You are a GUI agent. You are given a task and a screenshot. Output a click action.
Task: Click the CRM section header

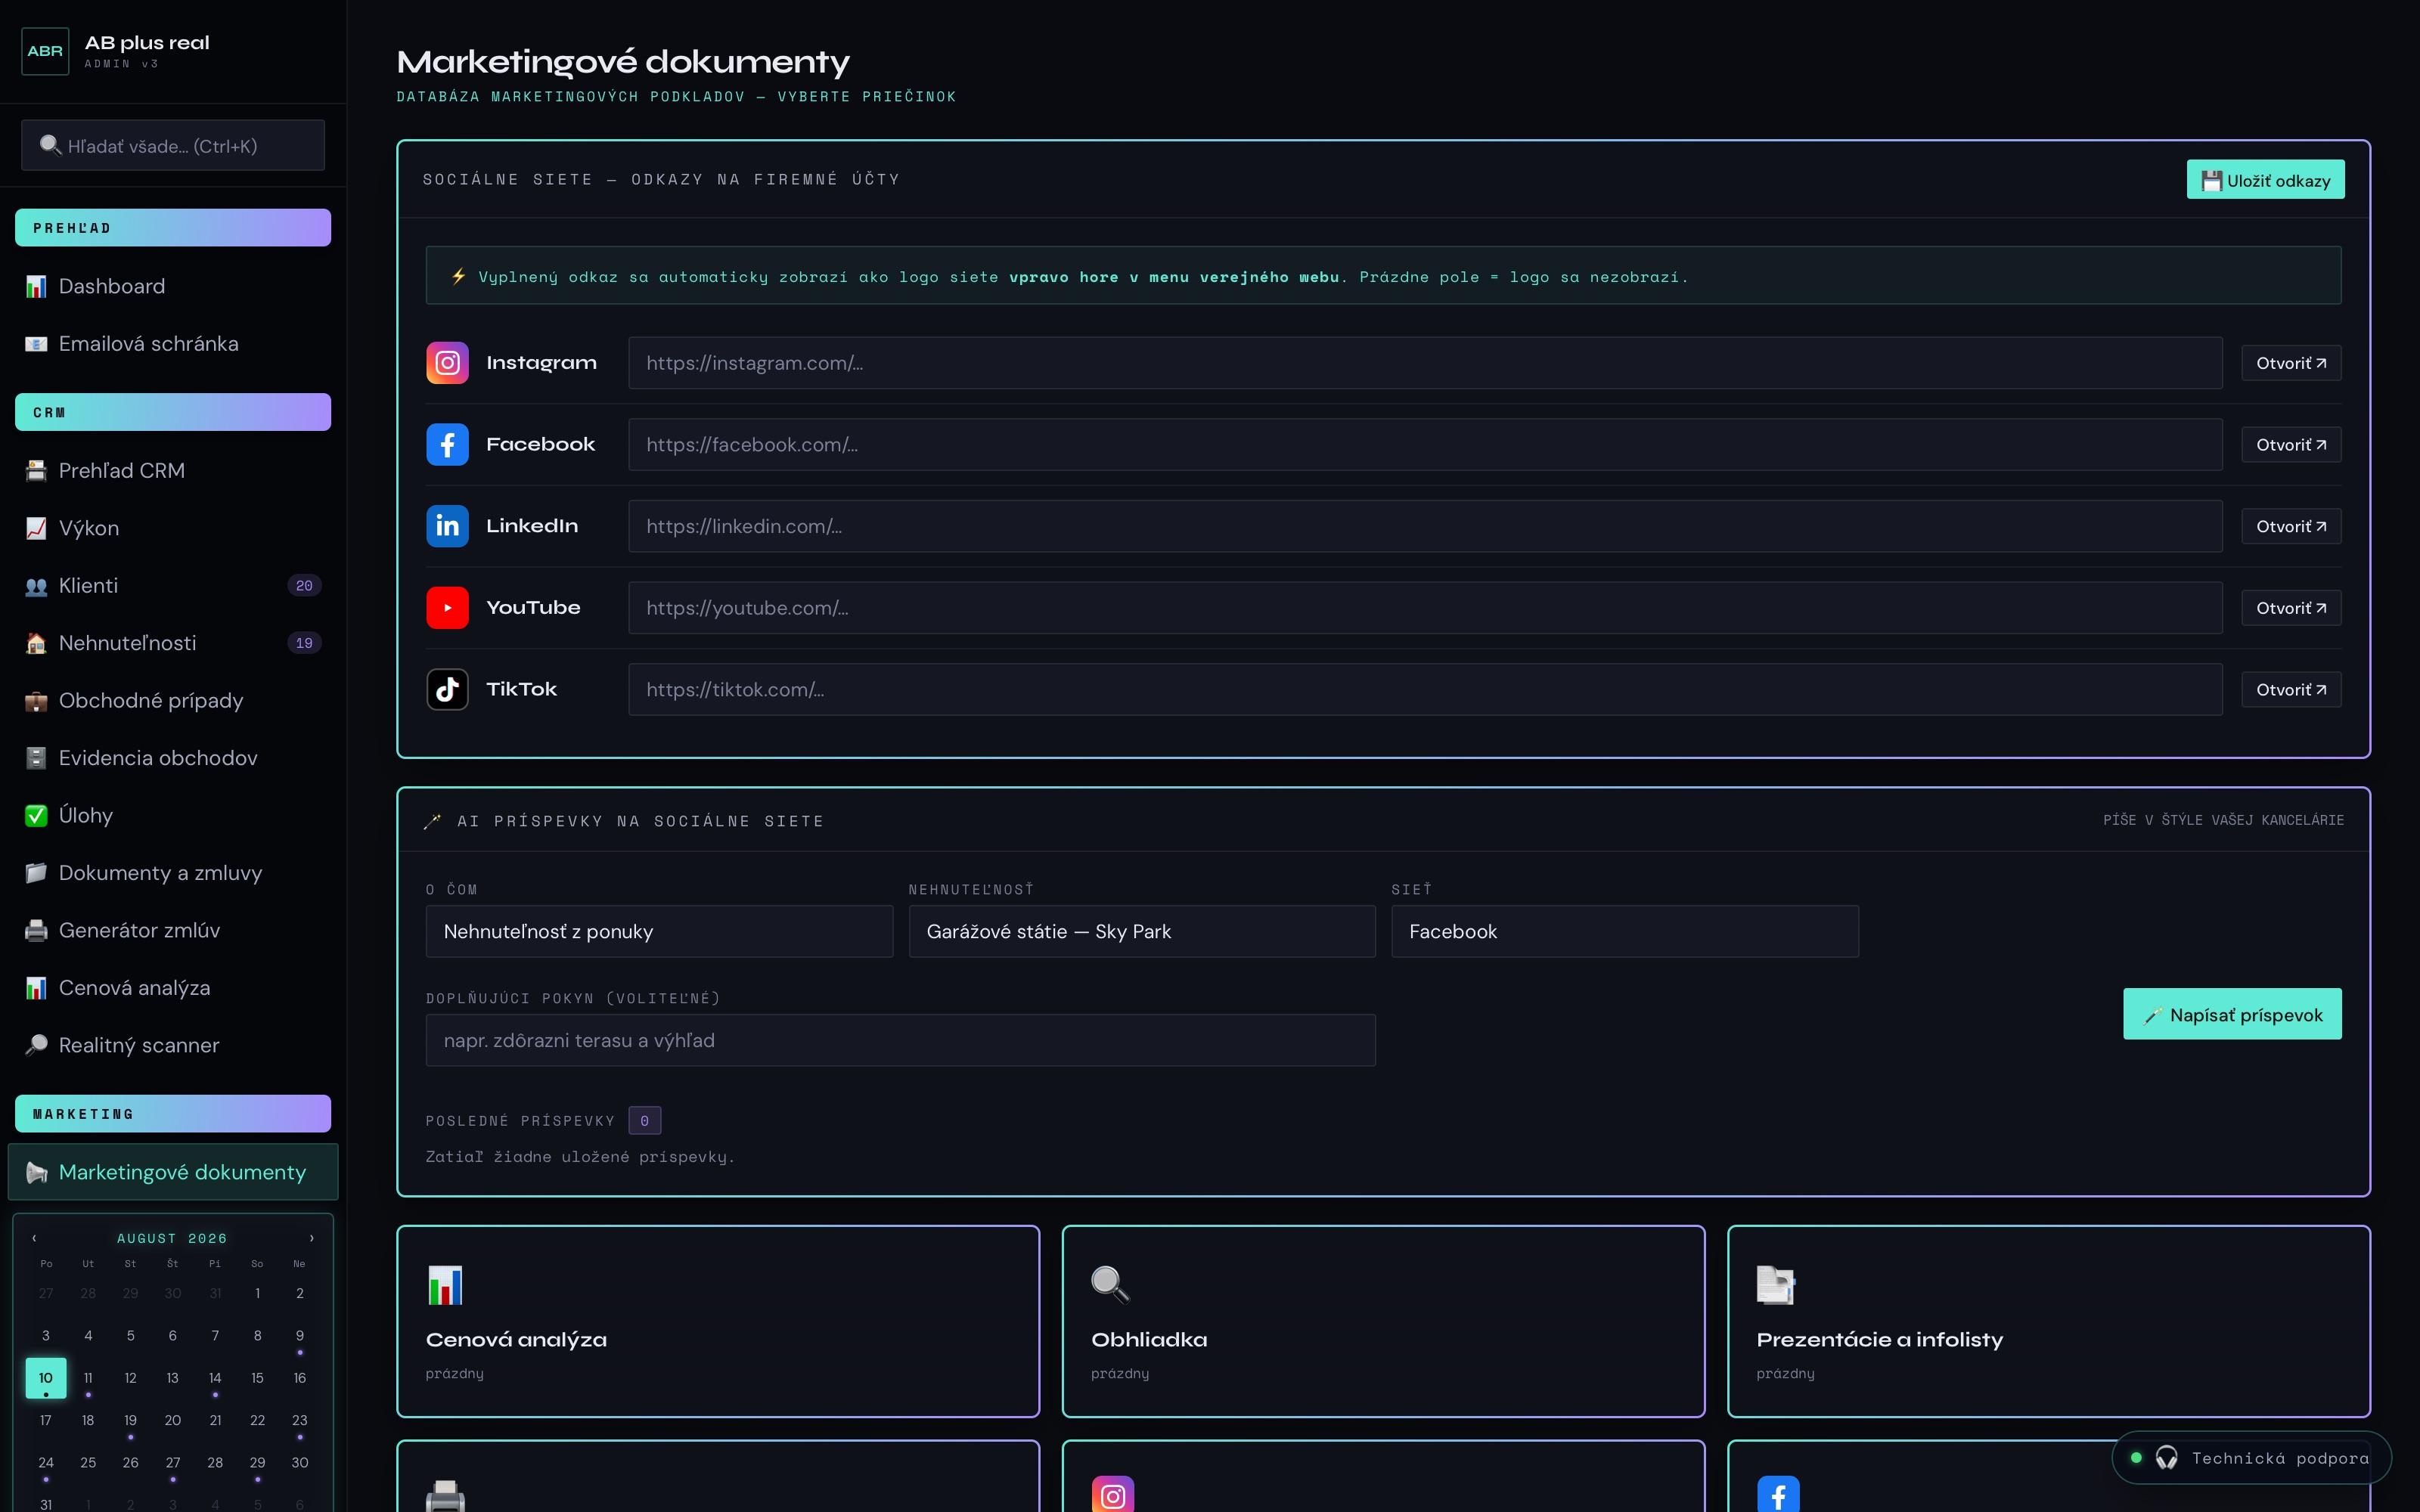(173, 412)
